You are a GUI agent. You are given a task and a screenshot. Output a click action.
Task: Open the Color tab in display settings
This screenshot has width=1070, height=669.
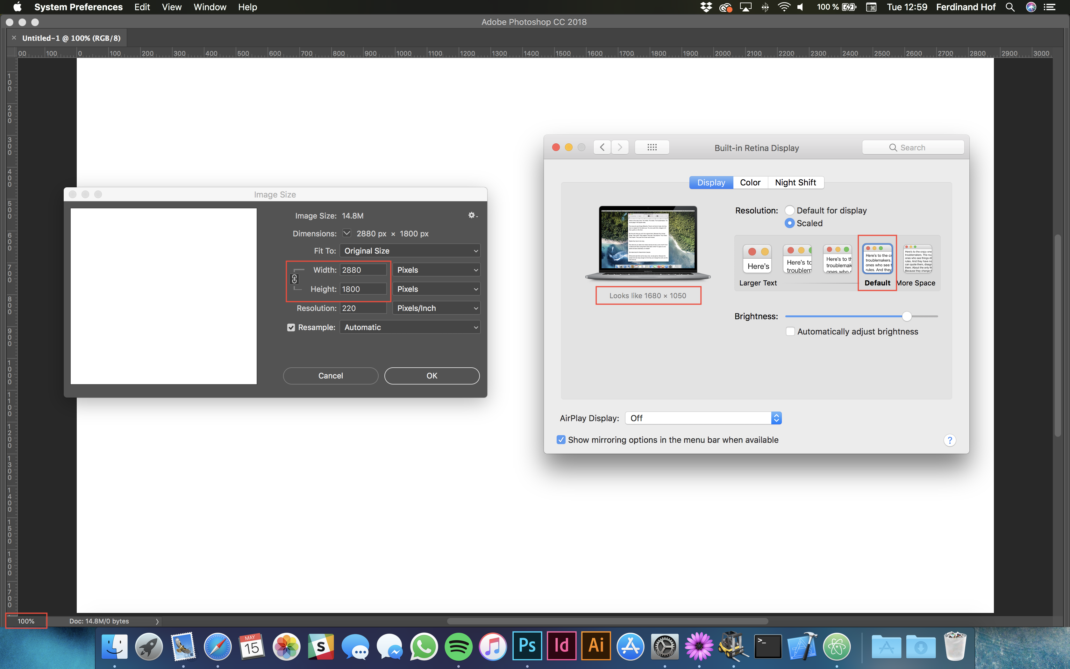point(750,182)
